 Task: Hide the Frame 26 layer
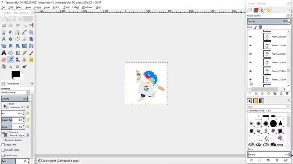point(250,37)
